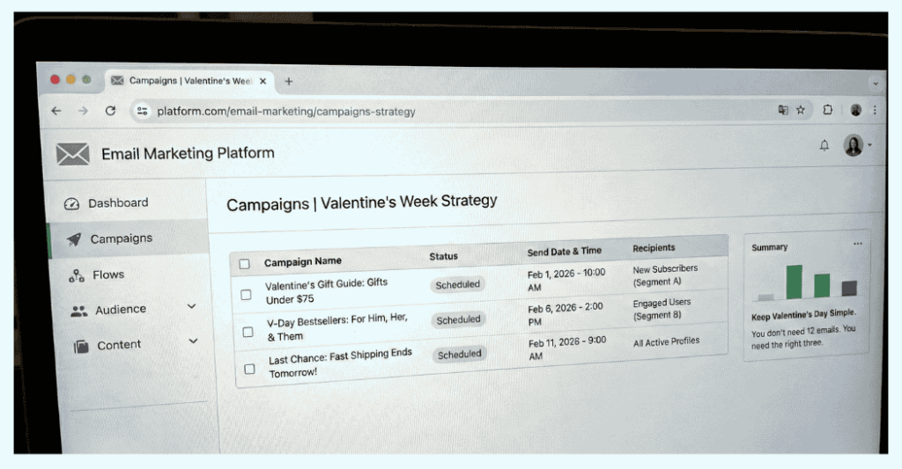Viewport: 902px width, 469px height.
Task: Click the dark gray bar in Summary chart
Action: point(849,288)
